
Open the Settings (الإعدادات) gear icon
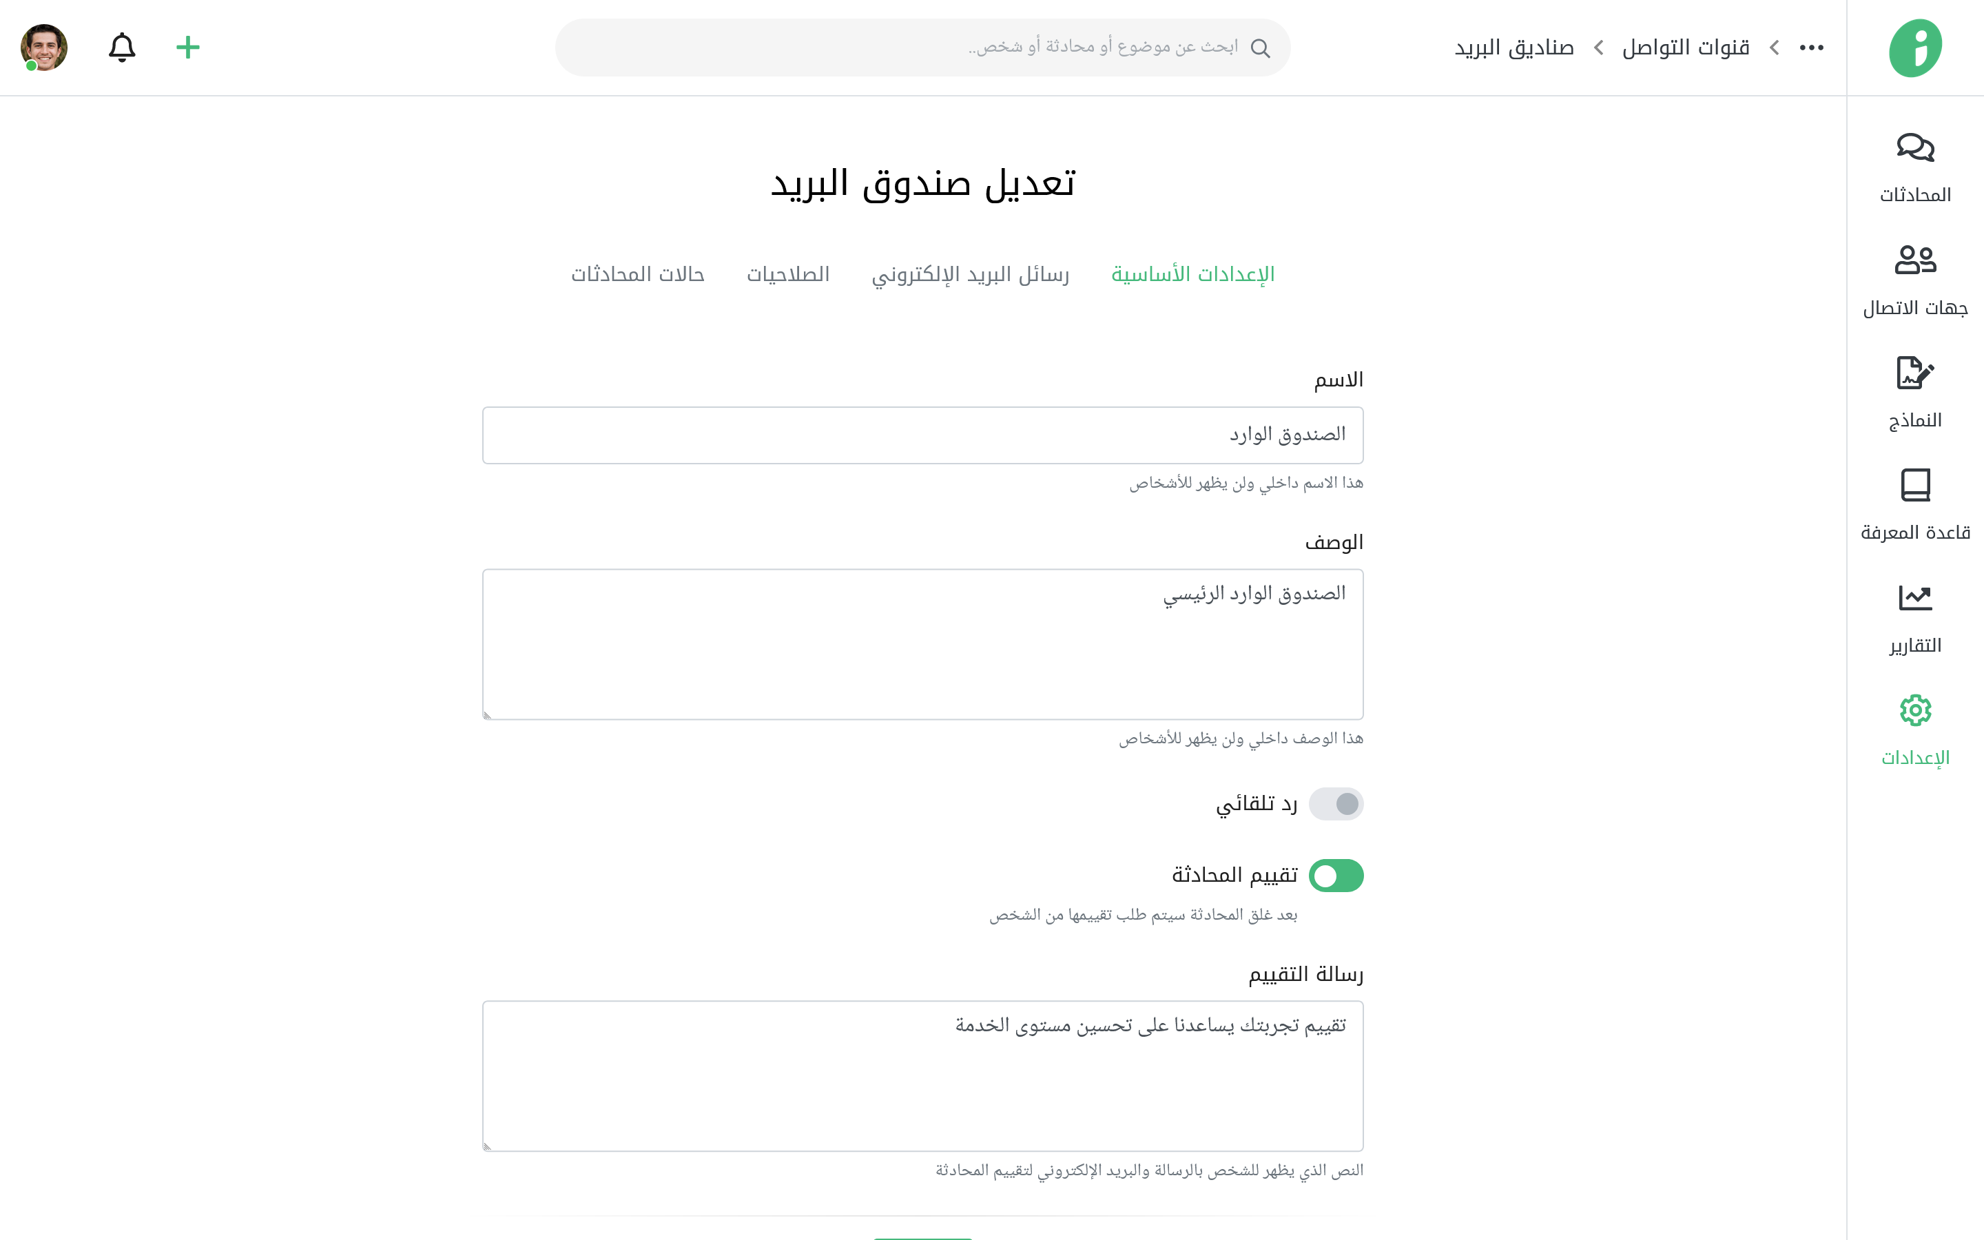coord(1914,710)
